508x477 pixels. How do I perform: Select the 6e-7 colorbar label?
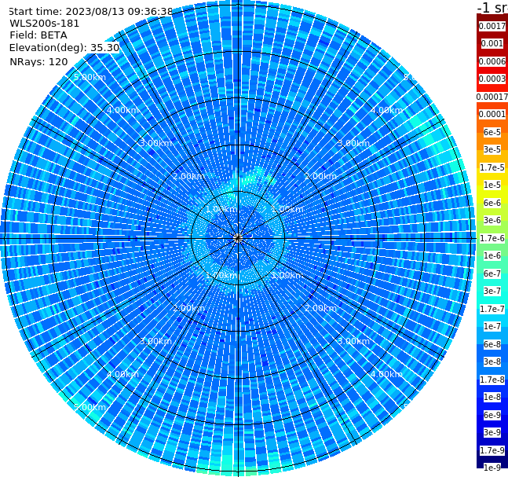coord(492,273)
